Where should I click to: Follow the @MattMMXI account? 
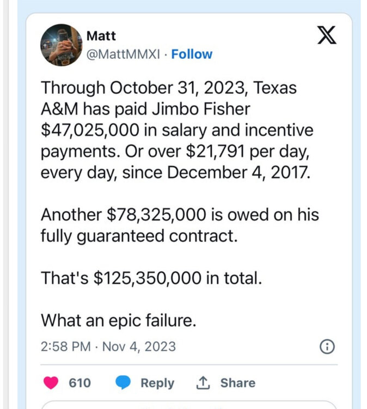[x=192, y=54]
